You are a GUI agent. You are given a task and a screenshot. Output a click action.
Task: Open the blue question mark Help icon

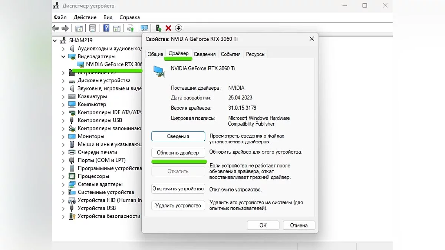tap(106, 28)
